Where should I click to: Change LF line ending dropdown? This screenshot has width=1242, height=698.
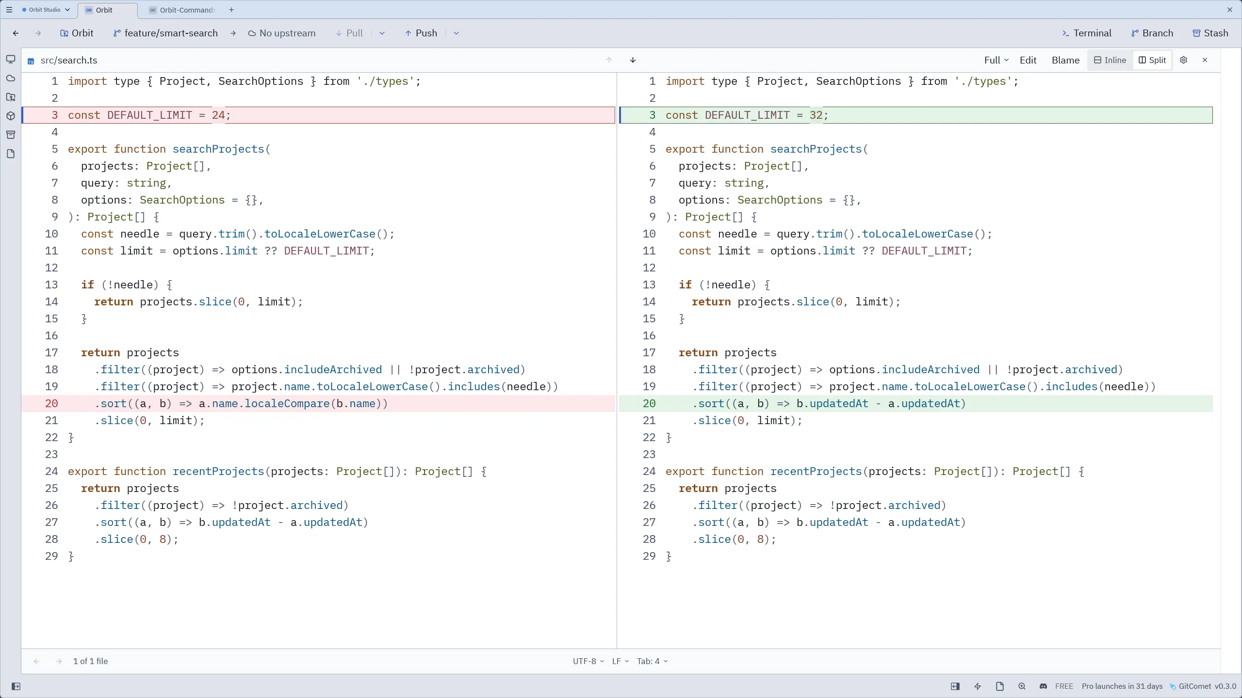620,661
